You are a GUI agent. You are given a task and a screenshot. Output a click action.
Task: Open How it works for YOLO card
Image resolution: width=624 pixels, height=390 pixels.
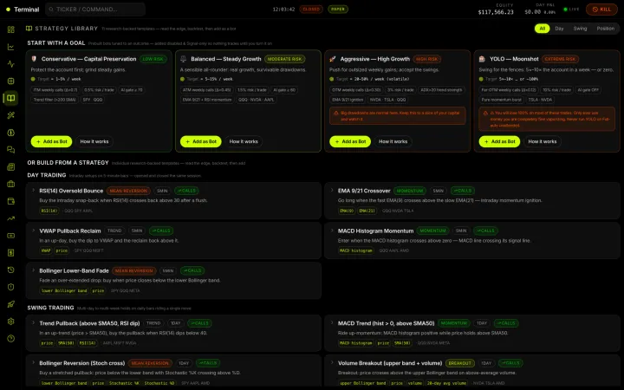pyautogui.click(x=543, y=141)
